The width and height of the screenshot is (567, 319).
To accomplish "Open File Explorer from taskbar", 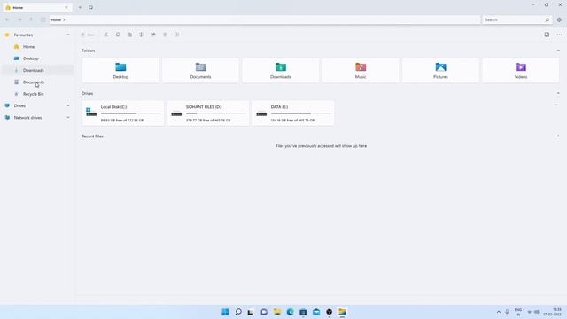I will 277,312.
